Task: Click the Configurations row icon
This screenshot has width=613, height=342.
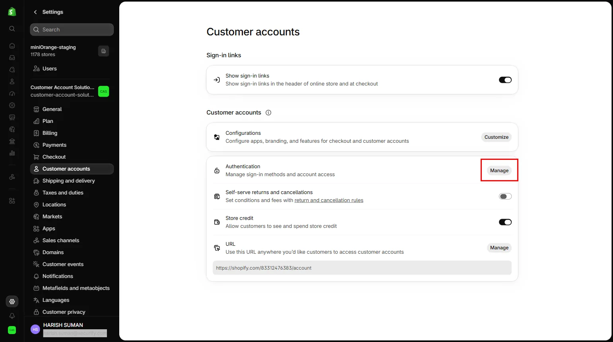Action: tap(217, 137)
